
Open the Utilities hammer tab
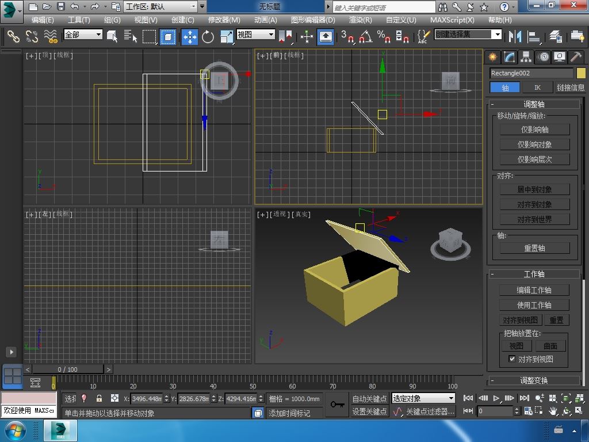pos(576,57)
